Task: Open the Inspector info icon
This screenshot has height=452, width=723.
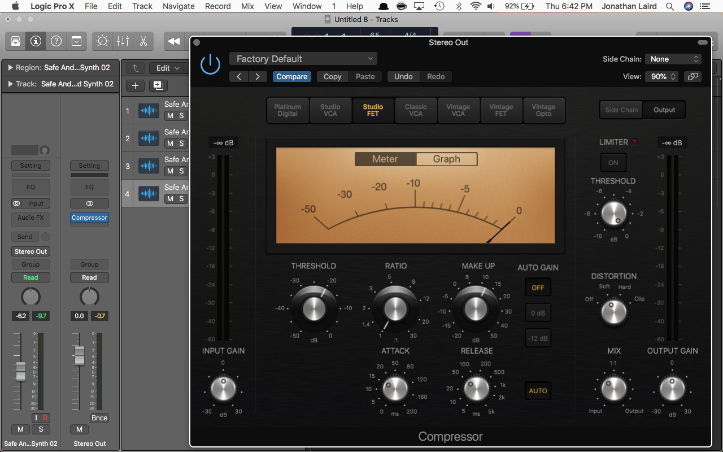Action: 36,41
